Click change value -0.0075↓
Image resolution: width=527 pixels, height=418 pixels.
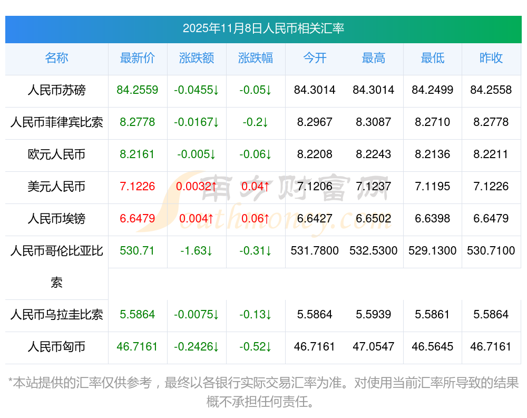(197, 315)
